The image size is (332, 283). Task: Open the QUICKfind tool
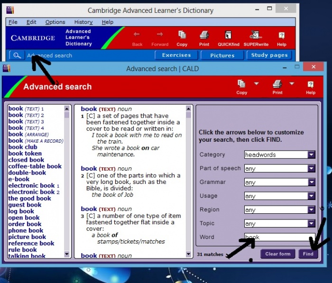point(228,35)
